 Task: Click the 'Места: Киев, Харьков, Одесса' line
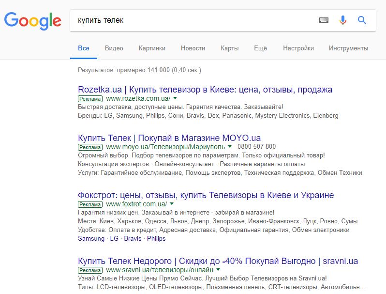pyautogui.click(x=218, y=221)
